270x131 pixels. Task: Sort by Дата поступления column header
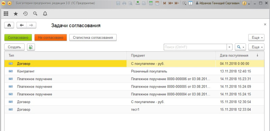pos(240,56)
